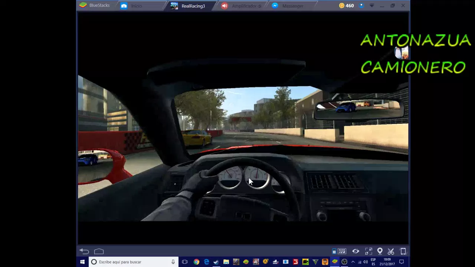Open the Amplificador tab
475x267 pixels.
(x=241, y=6)
